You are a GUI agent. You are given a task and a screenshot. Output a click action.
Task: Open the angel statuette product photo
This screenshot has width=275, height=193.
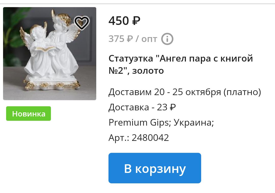(x=50, y=54)
